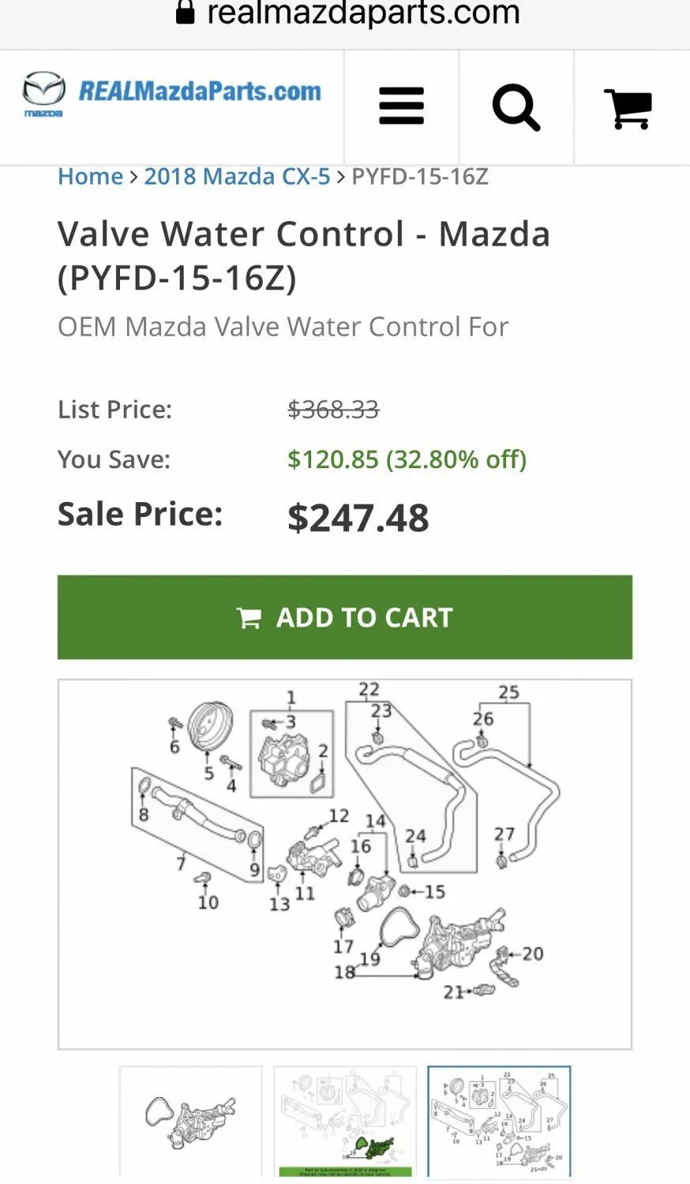Click hose callout 25 in diagram
This screenshot has width=690, height=1184.
pyautogui.click(x=508, y=693)
